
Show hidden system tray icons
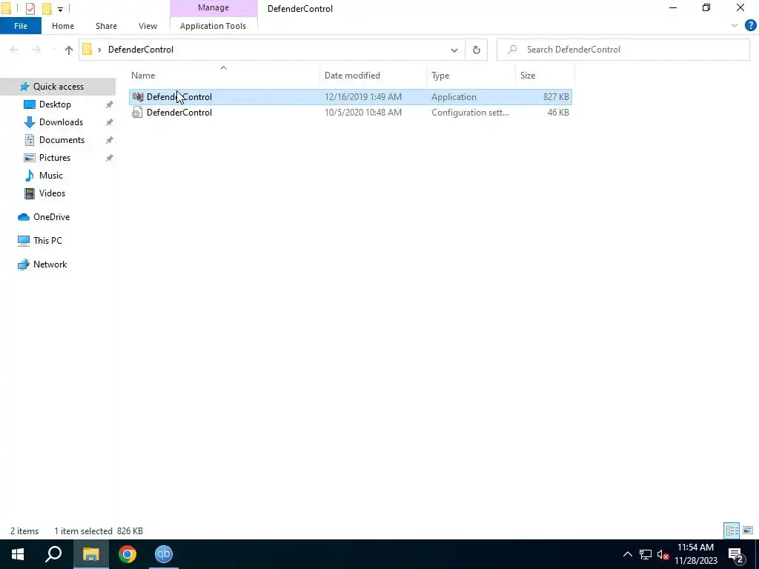coord(627,554)
